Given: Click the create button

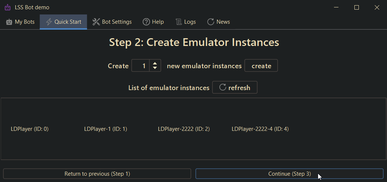Looking at the screenshot, I should [x=261, y=66].
